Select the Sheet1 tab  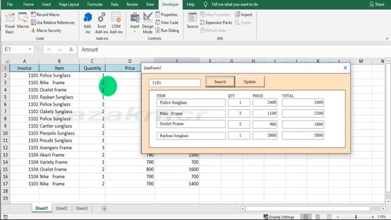[42, 208]
